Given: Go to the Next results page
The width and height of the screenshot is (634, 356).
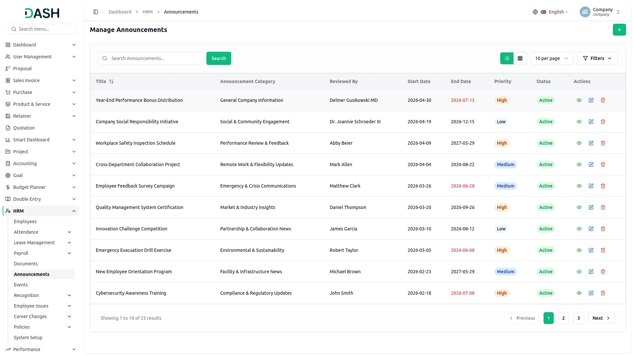Looking at the screenshot, I should pyautogui.click(x=601, y=318).
